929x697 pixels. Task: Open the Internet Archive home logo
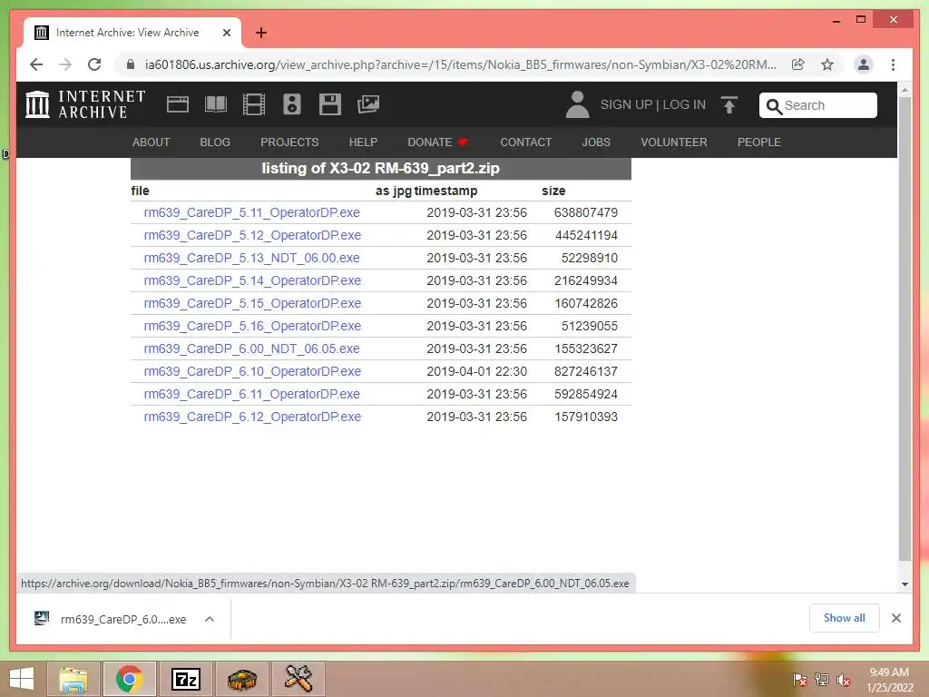[85, 104]
